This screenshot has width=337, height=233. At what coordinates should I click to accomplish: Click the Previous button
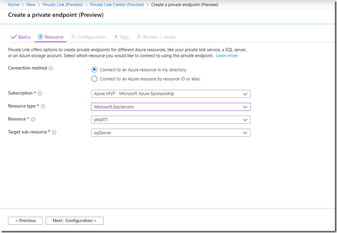[x=25, y=220]
